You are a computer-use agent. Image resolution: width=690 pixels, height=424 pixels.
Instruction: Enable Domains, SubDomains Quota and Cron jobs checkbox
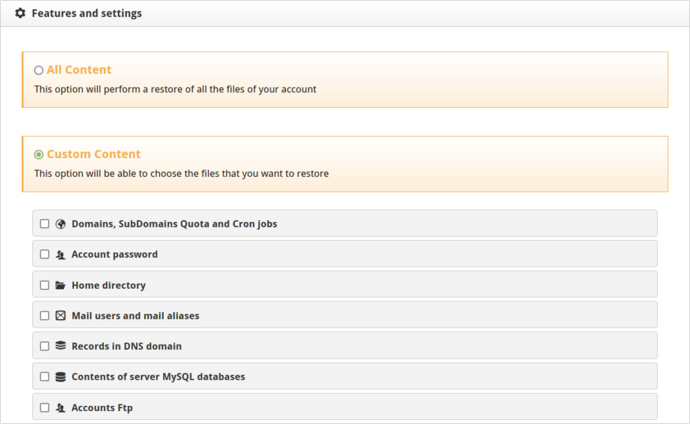click(44, 224)
